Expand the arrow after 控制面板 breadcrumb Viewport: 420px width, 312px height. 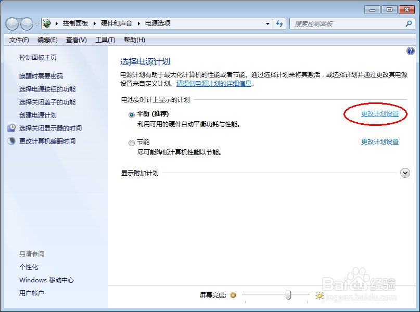click(95, 23)
